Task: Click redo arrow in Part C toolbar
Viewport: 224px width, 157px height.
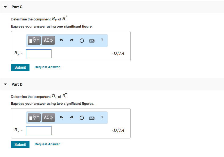Action: pos(71,41)
